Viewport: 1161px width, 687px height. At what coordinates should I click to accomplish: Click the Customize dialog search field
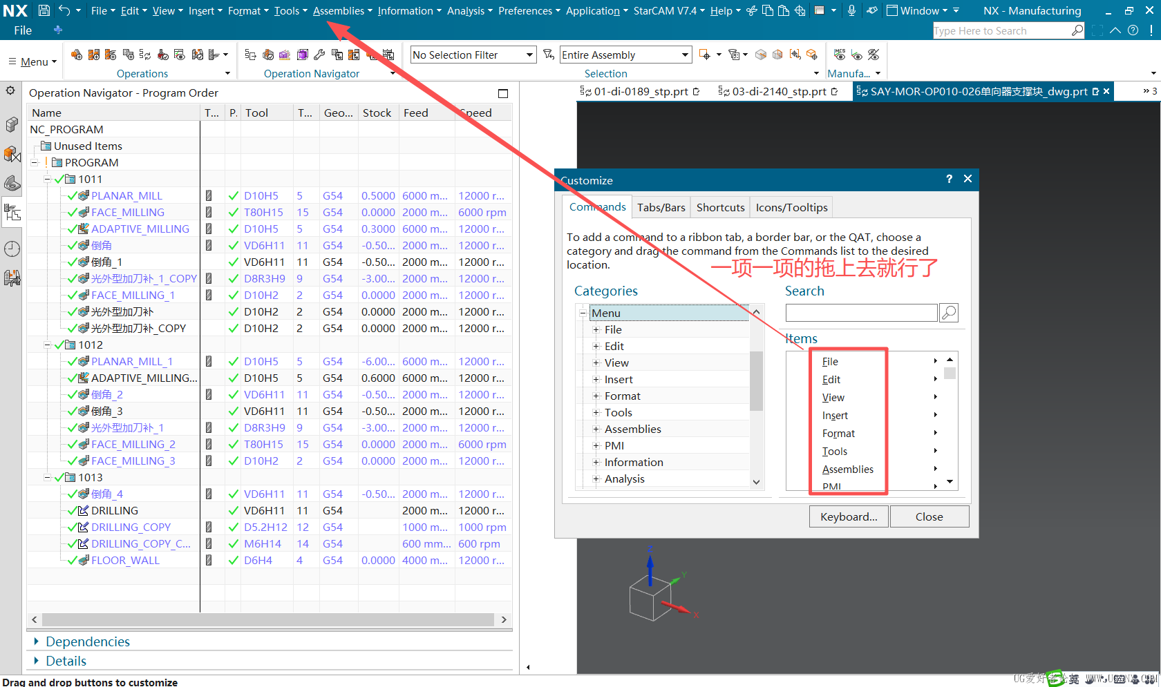coord(861,313)
